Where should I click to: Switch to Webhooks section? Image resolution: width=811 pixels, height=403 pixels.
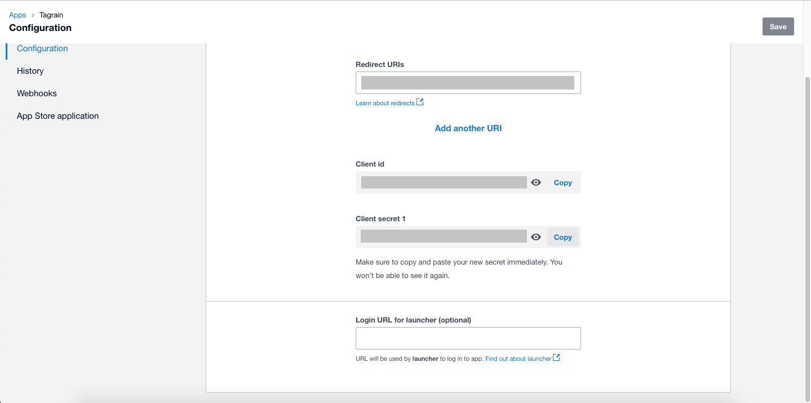tap(37, 93)
